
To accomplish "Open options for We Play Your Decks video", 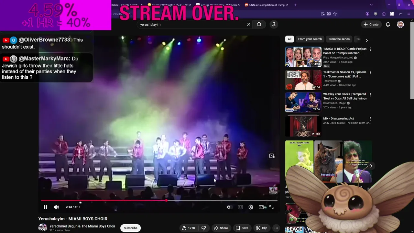I will pyautogui.click(x=370, y=94).
